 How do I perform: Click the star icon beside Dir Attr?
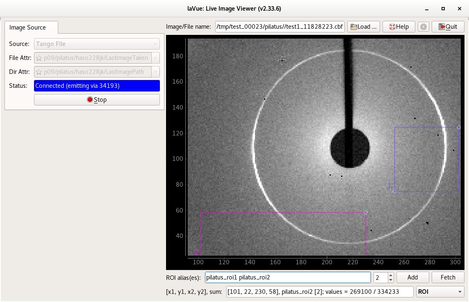coord(39,72)
